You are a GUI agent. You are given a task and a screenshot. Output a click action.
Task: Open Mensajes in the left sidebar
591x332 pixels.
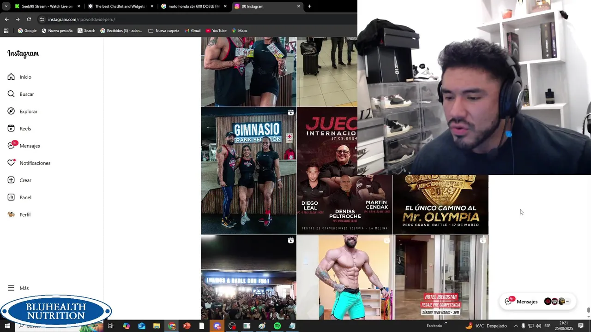24,146
